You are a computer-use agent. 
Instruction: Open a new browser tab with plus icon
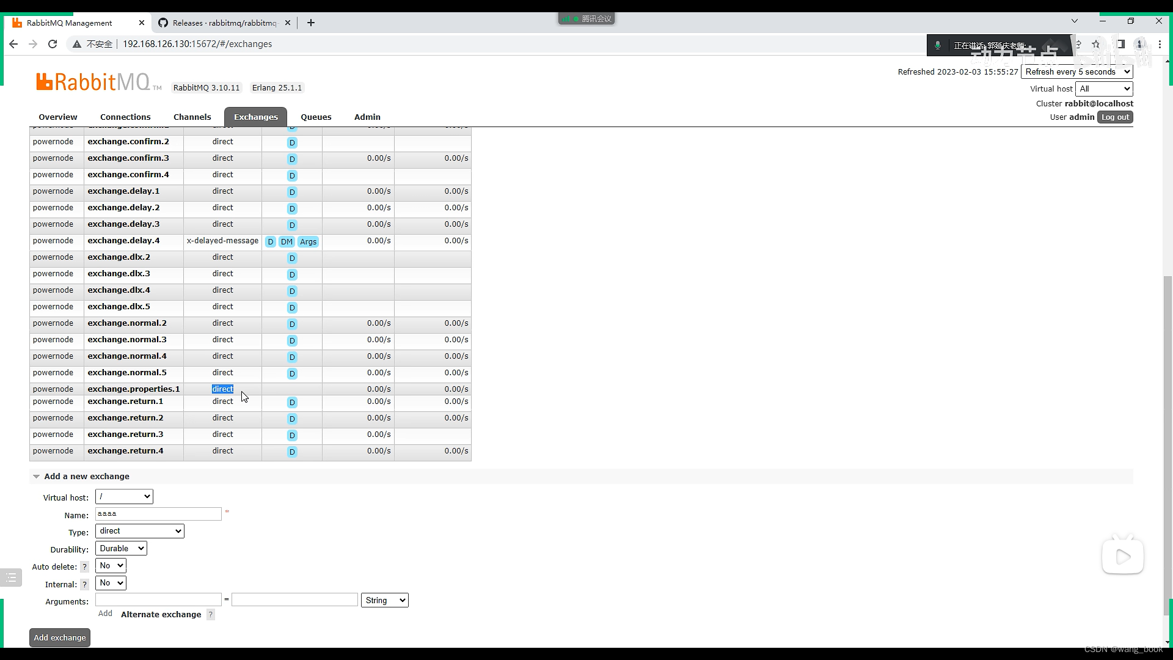pyautogui.click(x=311, y=23)
